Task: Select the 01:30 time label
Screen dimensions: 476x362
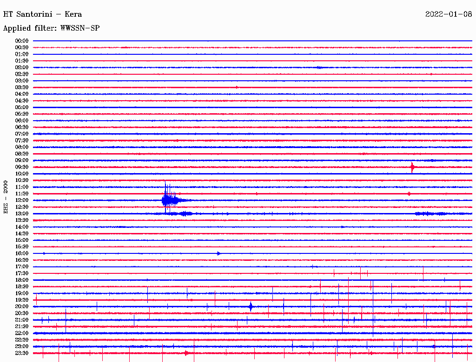Action: point(22,61)
